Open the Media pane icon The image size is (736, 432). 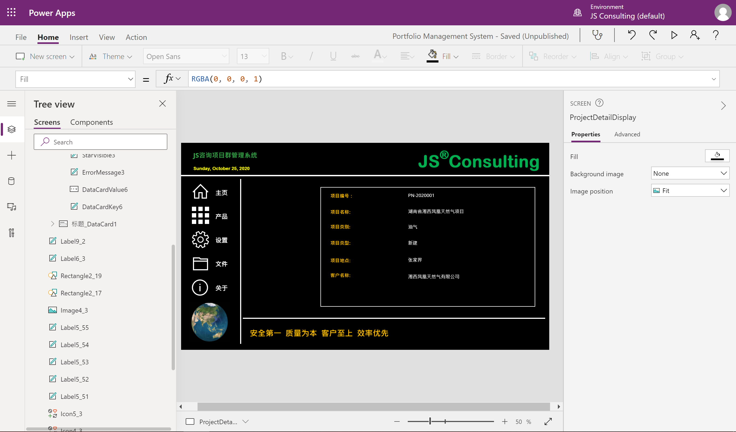pyautogui.click(x=12, y=207)
